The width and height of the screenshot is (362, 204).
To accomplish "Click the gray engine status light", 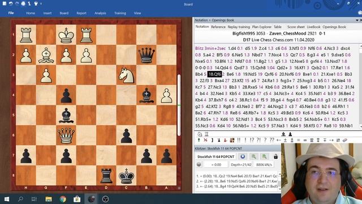I will pyautogui.click(x=199, y=164).
